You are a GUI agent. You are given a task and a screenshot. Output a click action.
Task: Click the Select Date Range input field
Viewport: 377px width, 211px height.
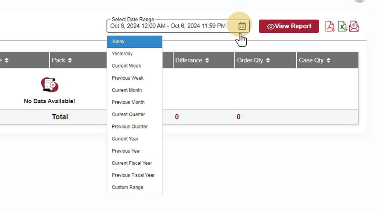click(x=168, y=26)
